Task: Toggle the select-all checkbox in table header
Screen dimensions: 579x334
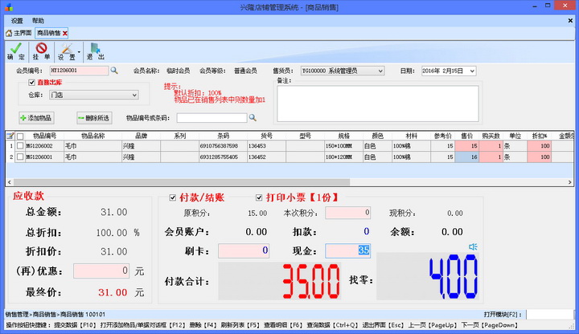Action: point(20,136)
